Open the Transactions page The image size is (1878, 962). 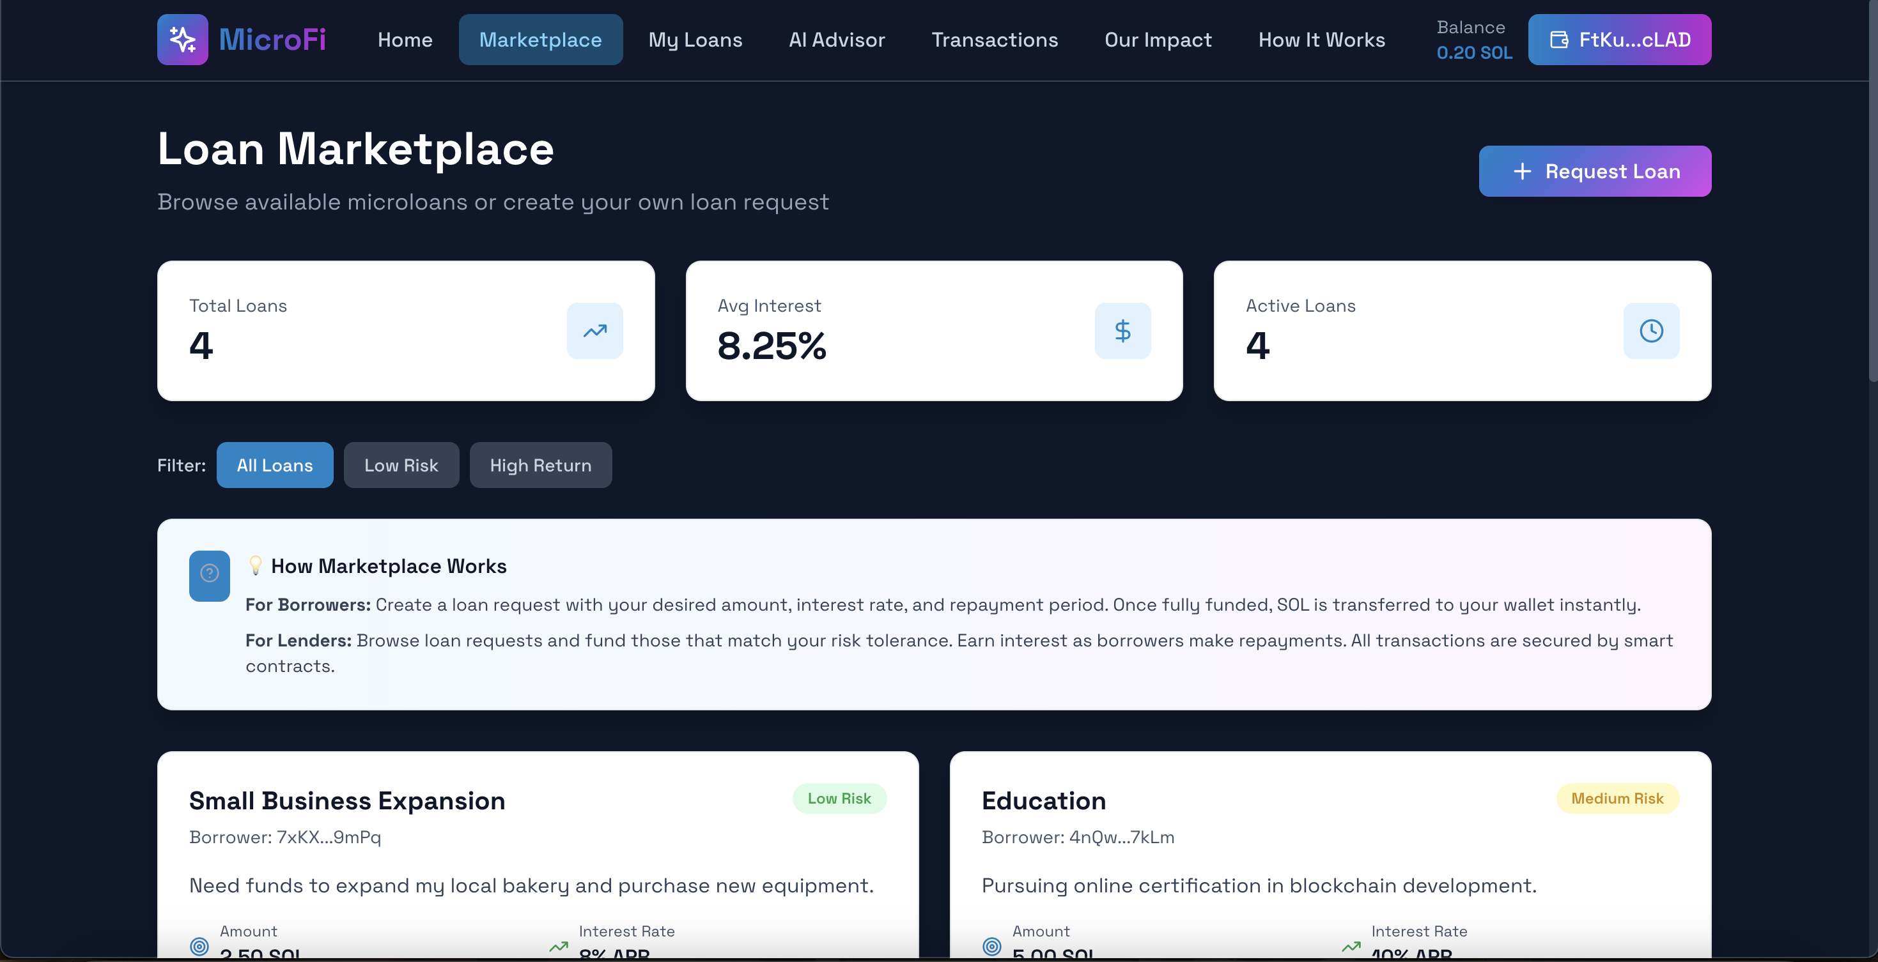pyautogui.click(x=995, y=40)
